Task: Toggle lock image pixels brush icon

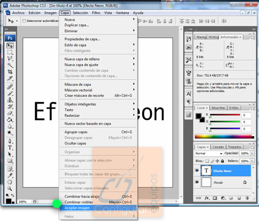Action: [212, 161]
